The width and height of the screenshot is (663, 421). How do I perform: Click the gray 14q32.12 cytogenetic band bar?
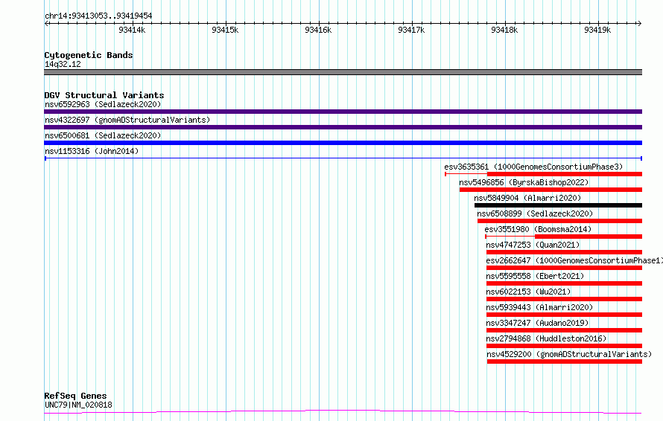pos(343,72)
